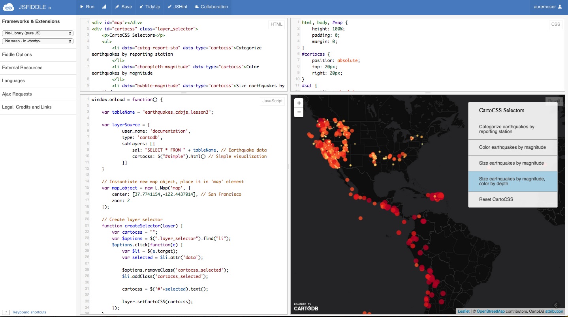Click the JSFiddle cloud logo icon
Image resolution: width=568 pixels, height=317 pixels.
point(8,7)
